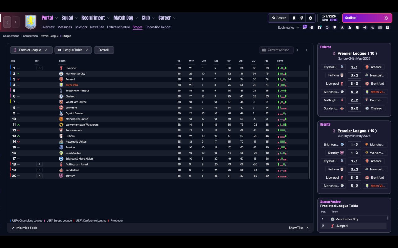Click the Arsenal badge in league table
This screenshot has width=398, height=248.
coord(61,79)
